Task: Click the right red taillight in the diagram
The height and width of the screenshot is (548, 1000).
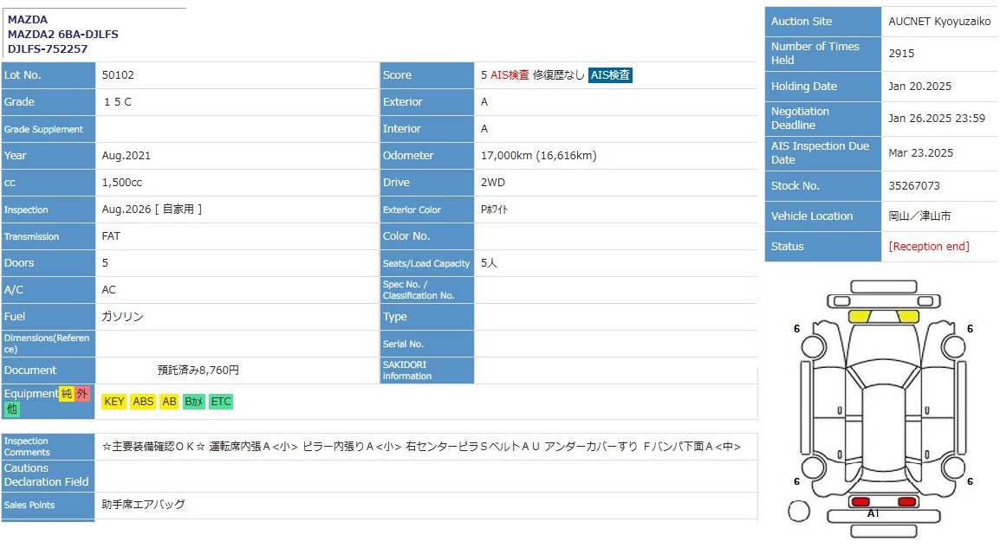Action: click(x=906, y=502)
